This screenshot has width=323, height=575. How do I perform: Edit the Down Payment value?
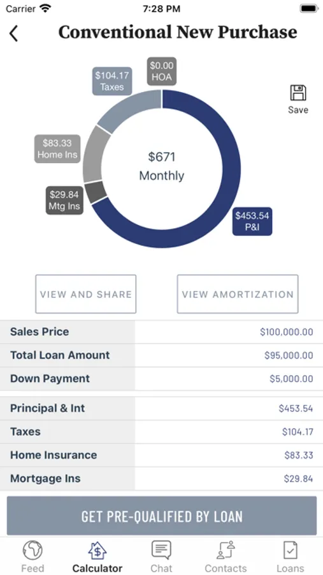tap(229, 379)
